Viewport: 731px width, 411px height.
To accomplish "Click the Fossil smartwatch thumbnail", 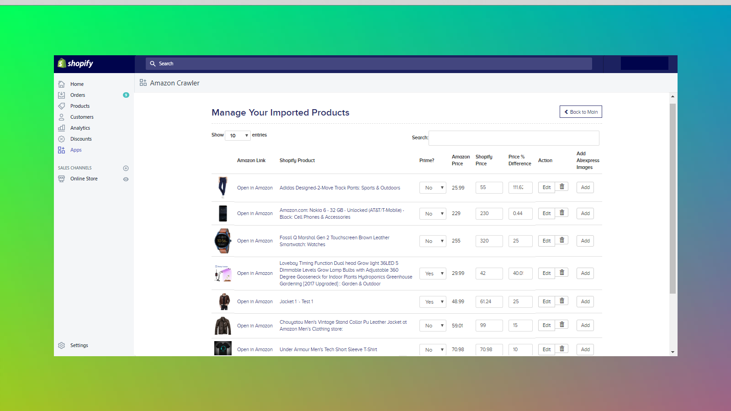I will click(223, 241).
